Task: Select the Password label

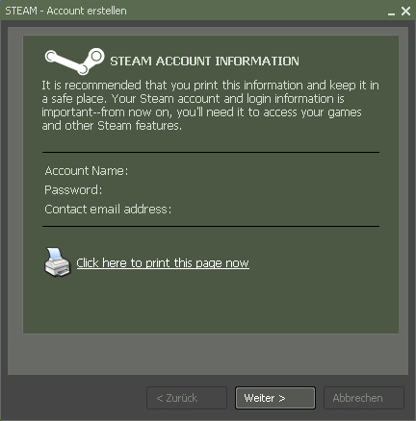Action: pyautogui.click(x=73, y=190)
